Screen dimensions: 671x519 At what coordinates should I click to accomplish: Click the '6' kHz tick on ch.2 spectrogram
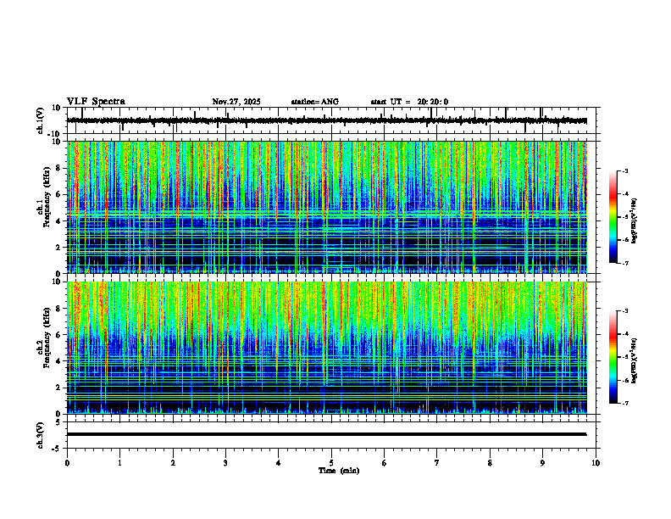tap(58, 335)
